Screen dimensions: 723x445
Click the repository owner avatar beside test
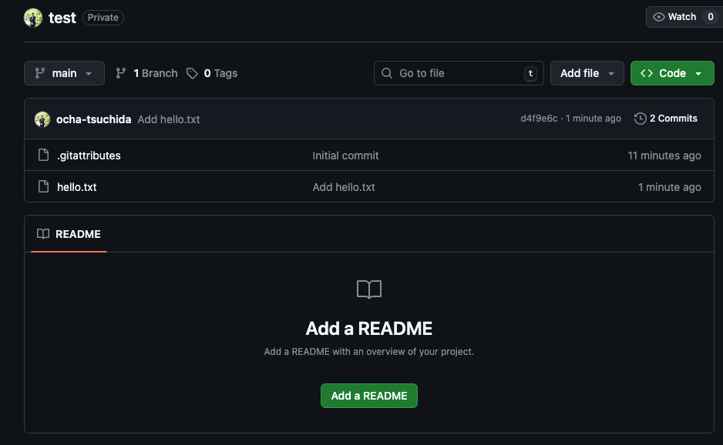(33, 18)
